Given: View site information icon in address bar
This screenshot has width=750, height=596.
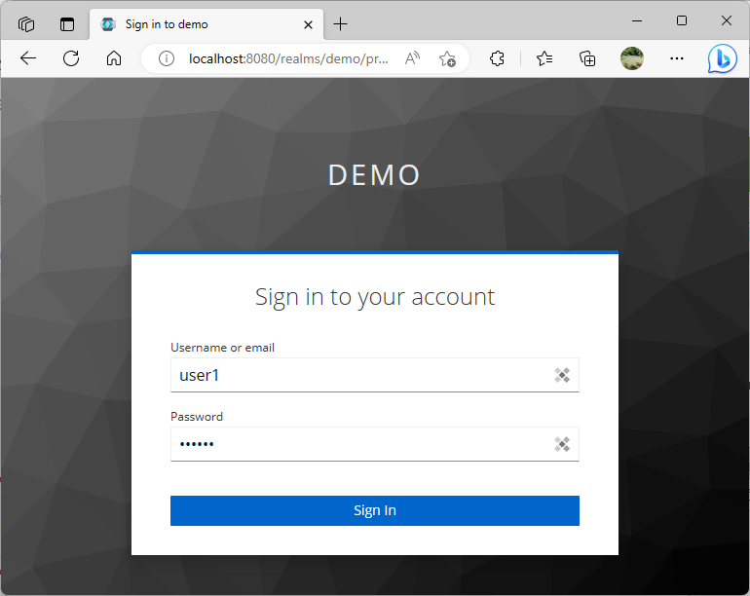Looking at the screenshot, I should (166, 58).
